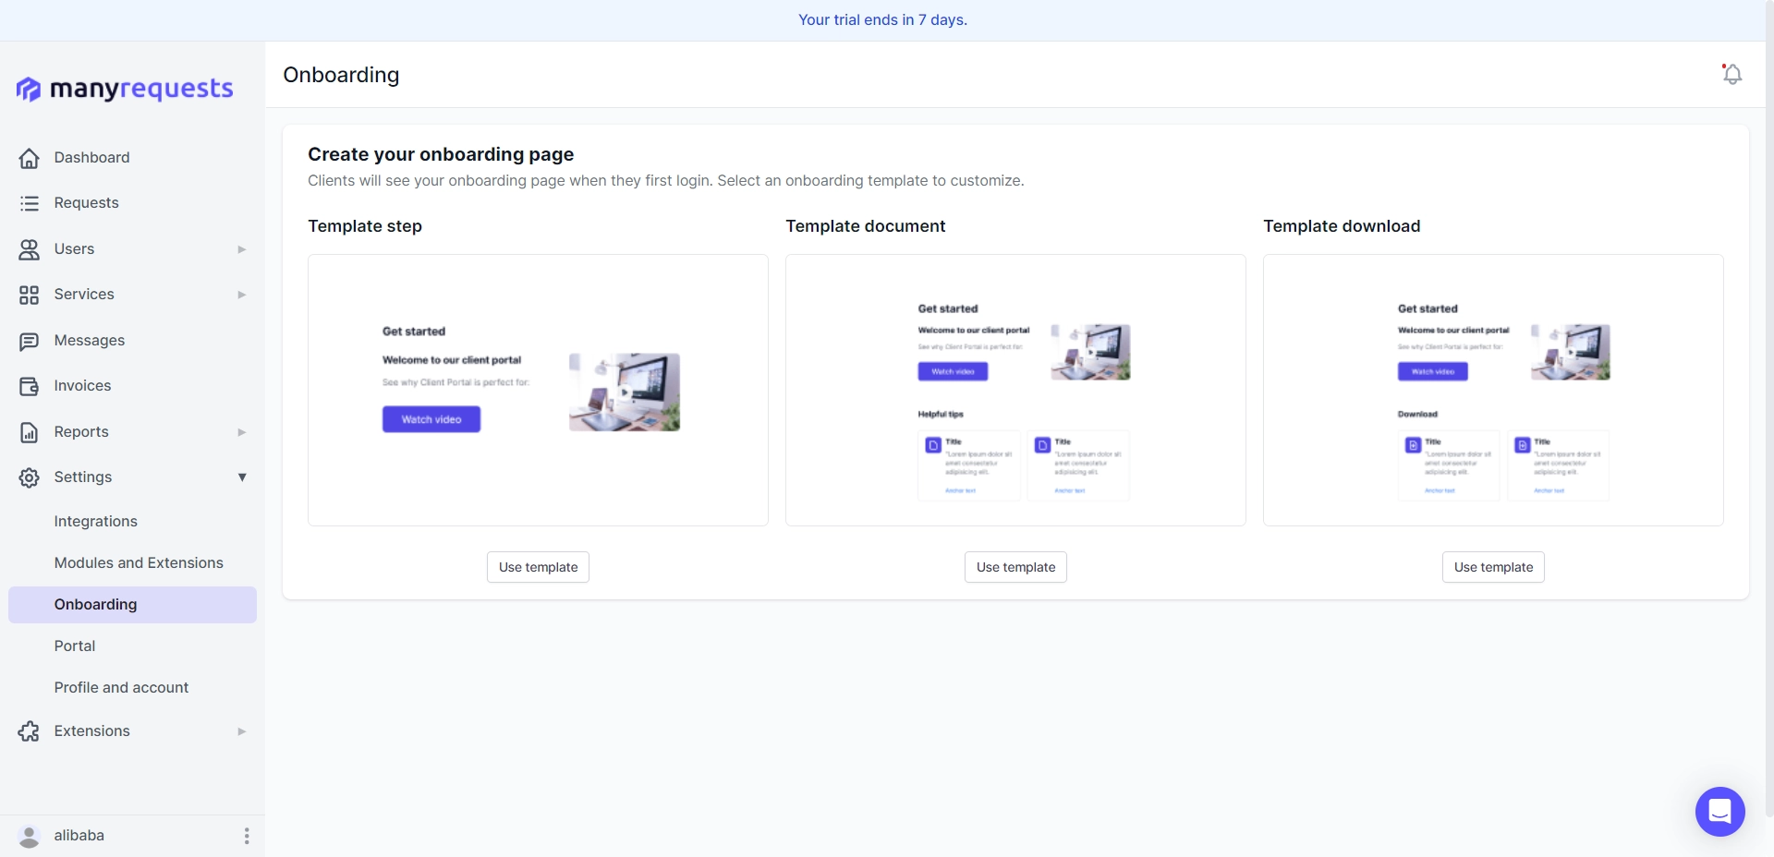The width and height of the screenshot is (1774, 857).
Task: Open Profile and account settings
Action: tap(121, 687)
